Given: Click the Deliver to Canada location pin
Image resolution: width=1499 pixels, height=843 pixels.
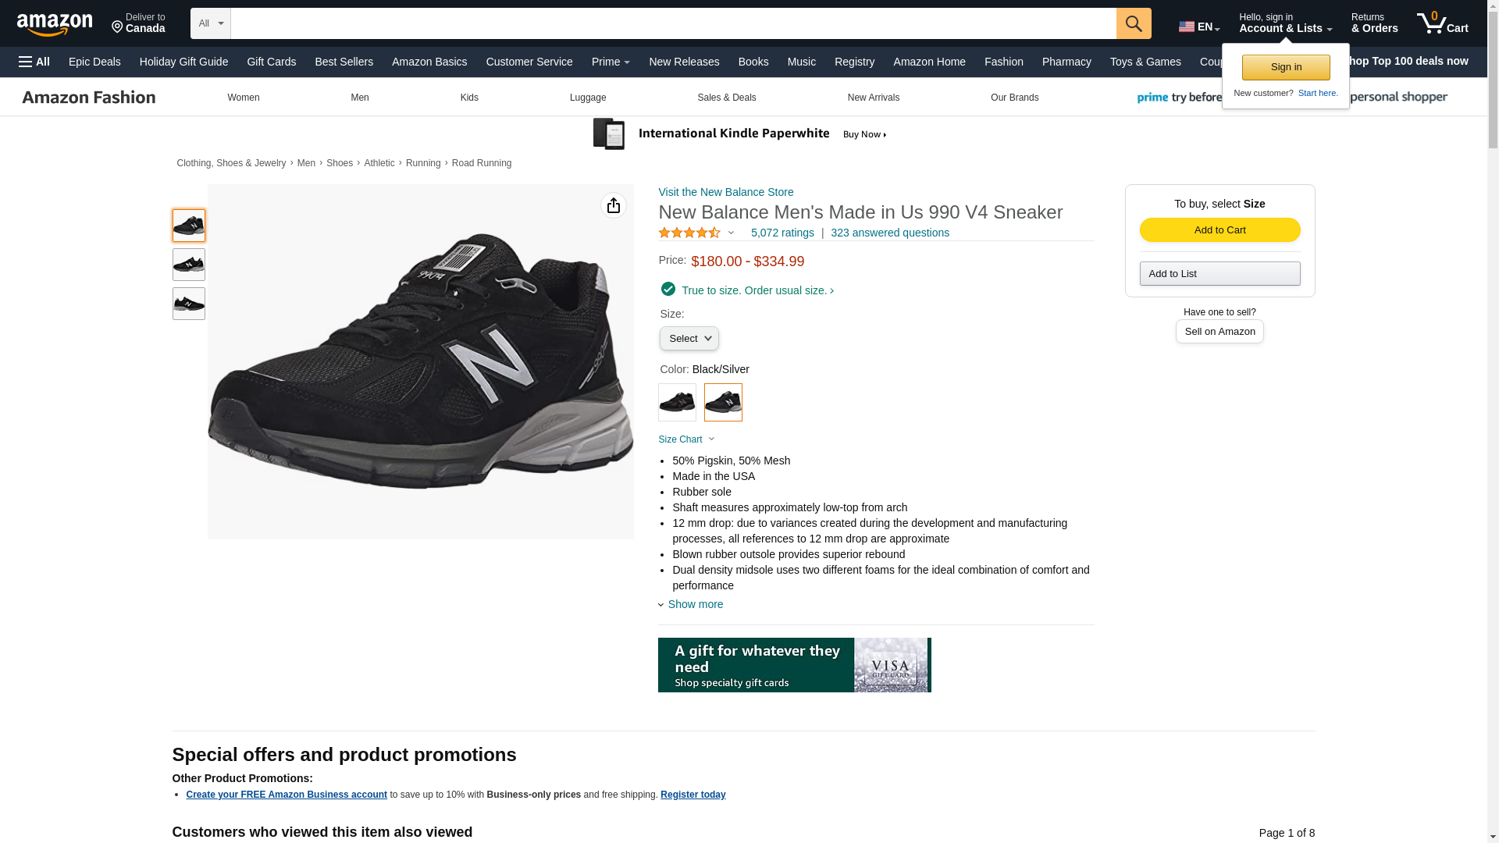Looking at the screenshot, I should 138,23.
